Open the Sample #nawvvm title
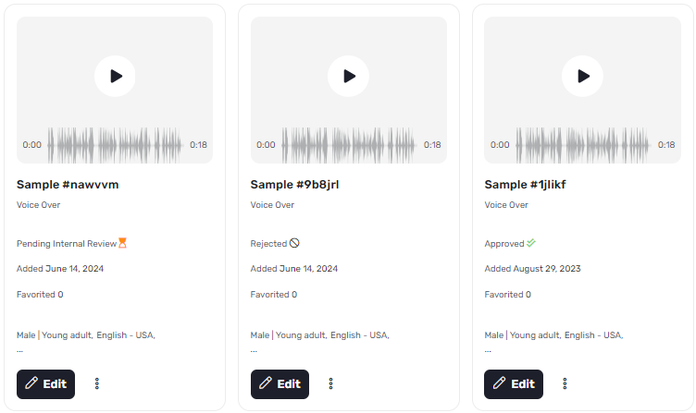 coord(68,185)
